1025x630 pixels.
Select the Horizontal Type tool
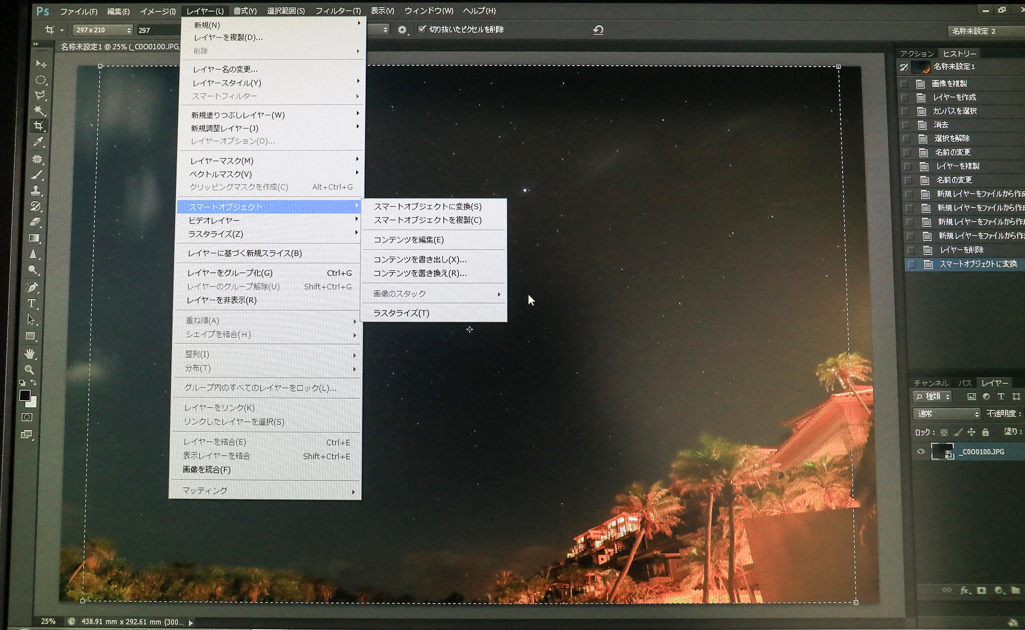[31, 303]
